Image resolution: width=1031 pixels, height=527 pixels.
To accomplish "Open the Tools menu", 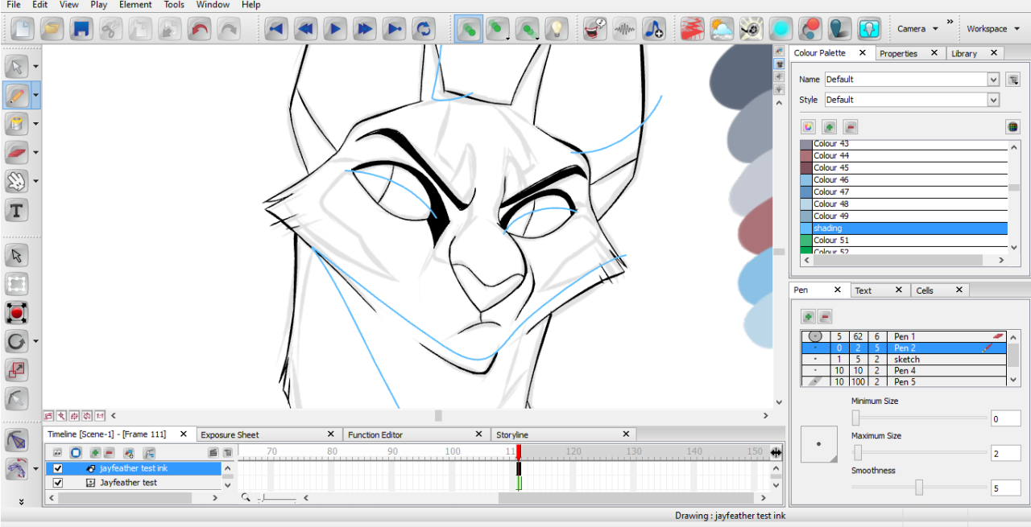I will [x=174, y=5].
